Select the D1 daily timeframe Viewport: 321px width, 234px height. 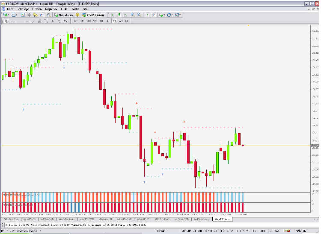click(114, 21)
